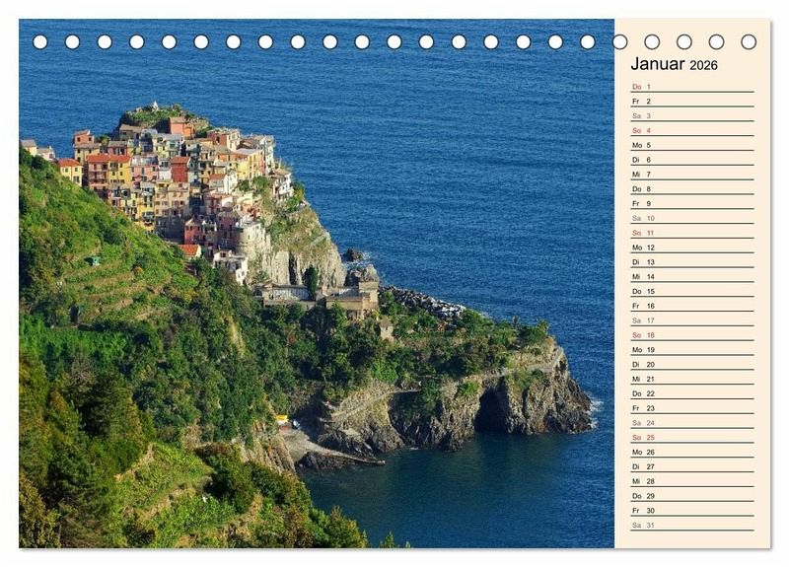
Task: Select the So 11 calendar row
Action: point(692,233)
